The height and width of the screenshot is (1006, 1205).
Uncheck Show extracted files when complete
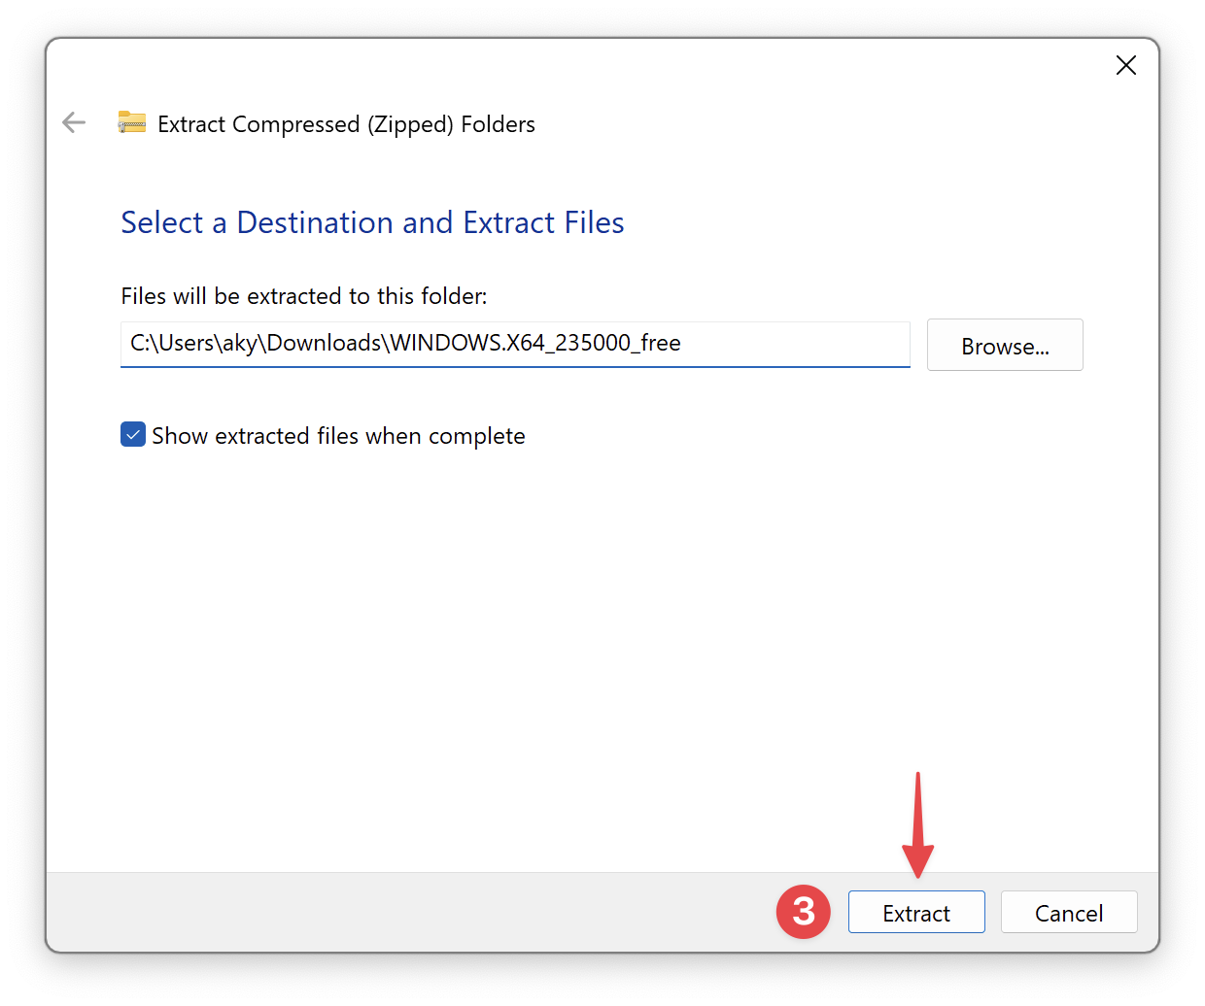pos(133,435)
